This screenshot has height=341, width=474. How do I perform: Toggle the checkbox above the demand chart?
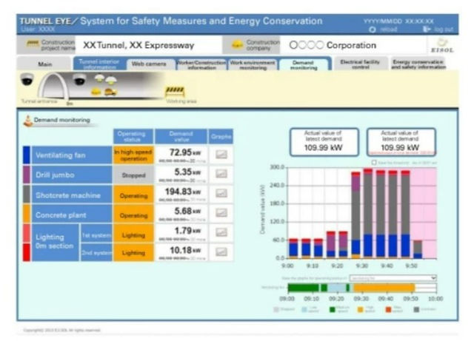tap(374, 163)
